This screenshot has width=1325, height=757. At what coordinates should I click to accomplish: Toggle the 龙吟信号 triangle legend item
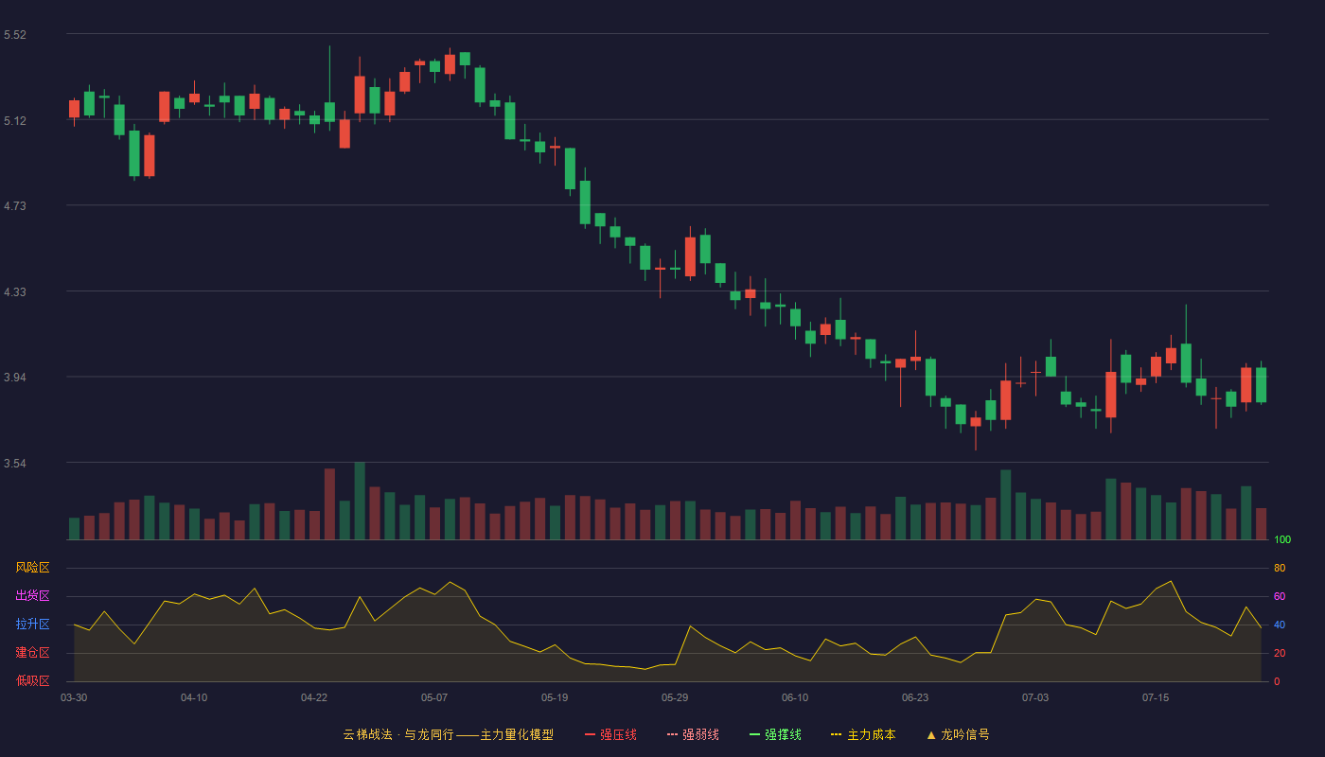coord(958,734)
